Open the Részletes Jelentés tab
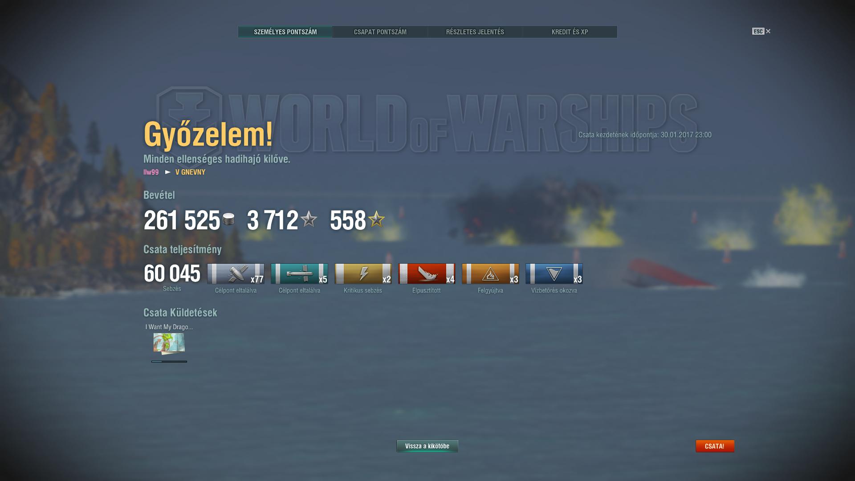 click(x=475, y=32)
